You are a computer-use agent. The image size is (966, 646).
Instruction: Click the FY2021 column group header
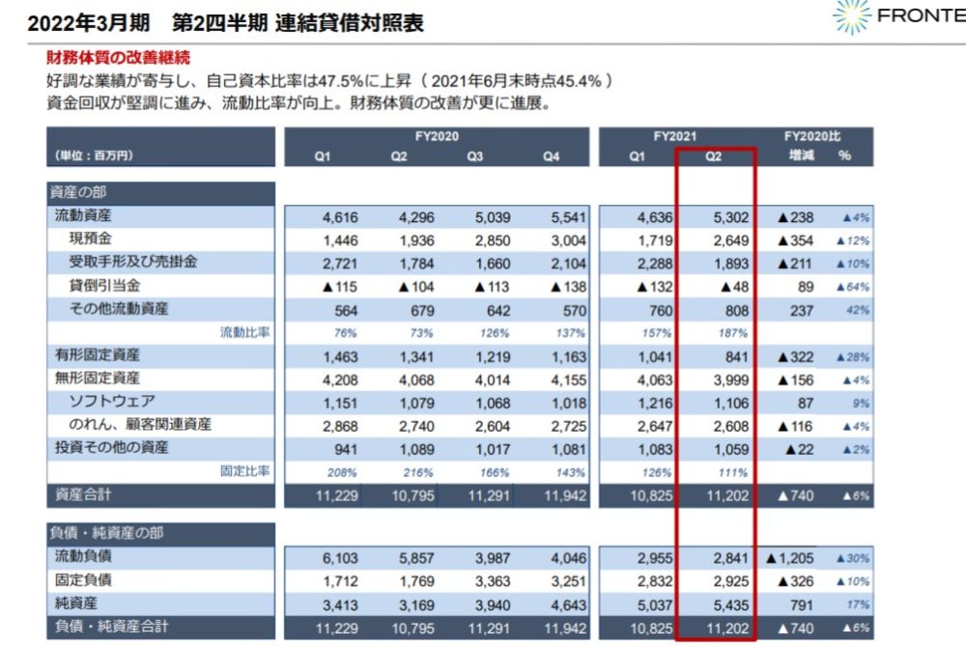point(674,137)
